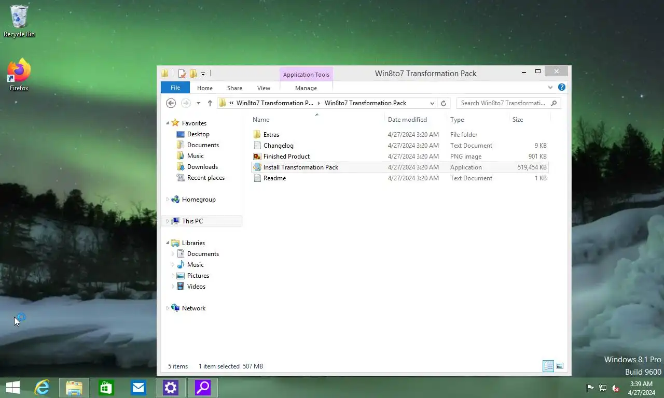Open the address bar history dropdown

point(432,103)
